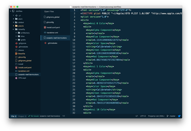Image resolution: width=191 pixels, height=131 pixels.
Task: Click install.conf.yaml database icon in tree
Action: [x=16, y=67]
